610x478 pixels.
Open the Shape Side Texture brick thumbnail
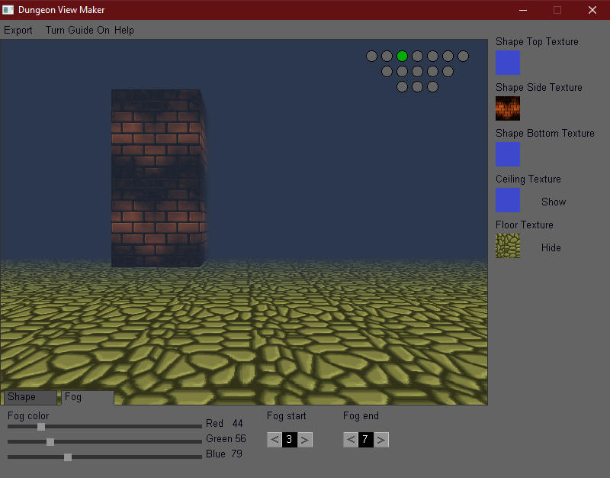[508, 108]
